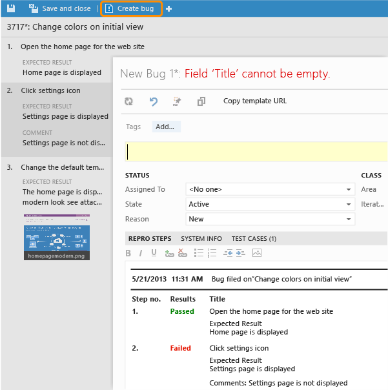Click the plus icon beside Create bug

tap(168, 9)
